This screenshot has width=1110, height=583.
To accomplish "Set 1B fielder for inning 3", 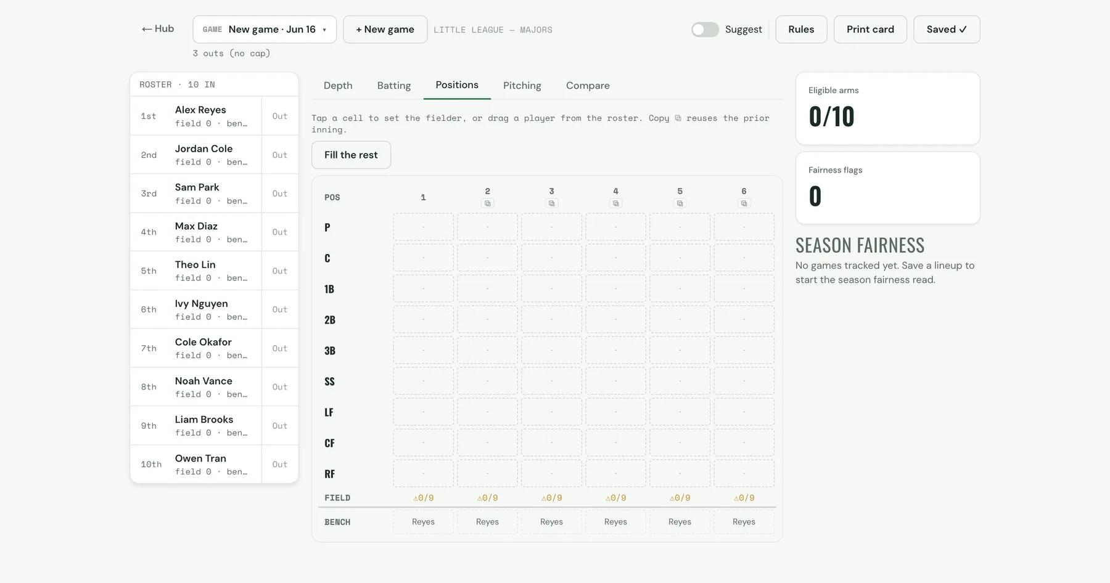I will 551,288.
